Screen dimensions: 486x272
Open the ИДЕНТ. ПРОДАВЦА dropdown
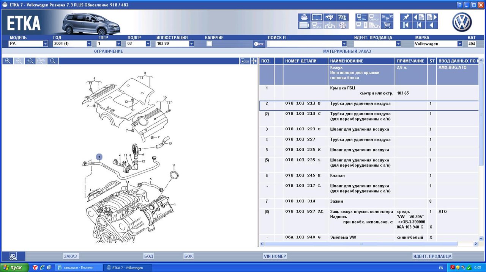pos(398,44)
